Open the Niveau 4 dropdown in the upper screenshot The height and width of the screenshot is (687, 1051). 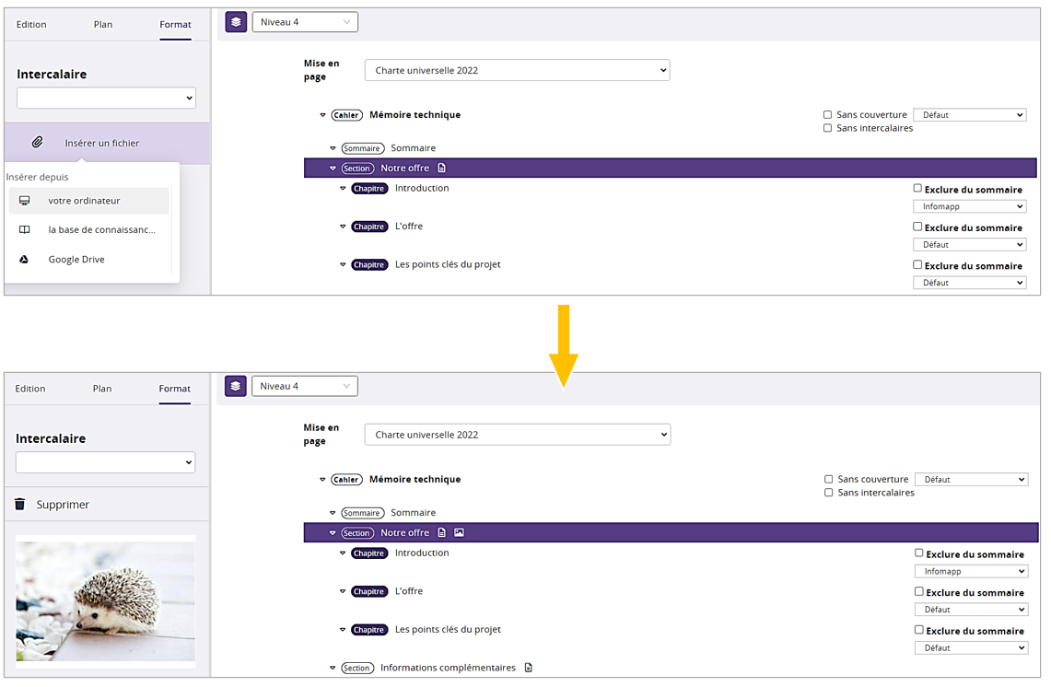click(x=305, y=22)
